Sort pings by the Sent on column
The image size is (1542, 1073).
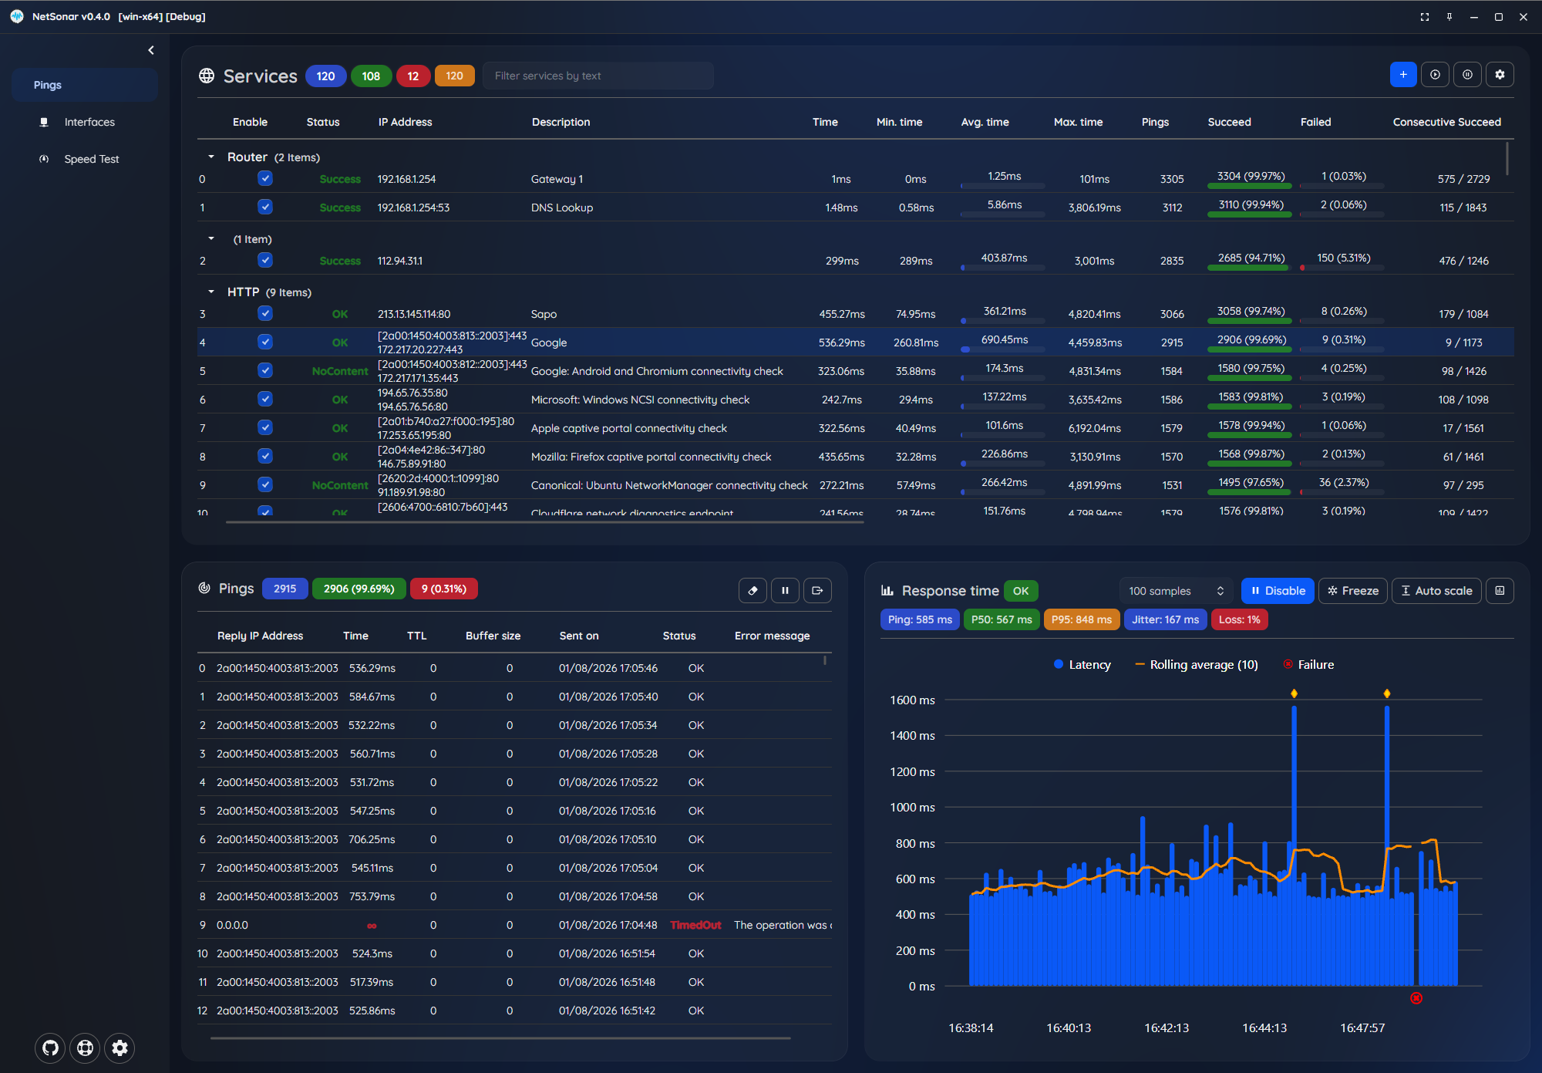(x=579, y=636)
